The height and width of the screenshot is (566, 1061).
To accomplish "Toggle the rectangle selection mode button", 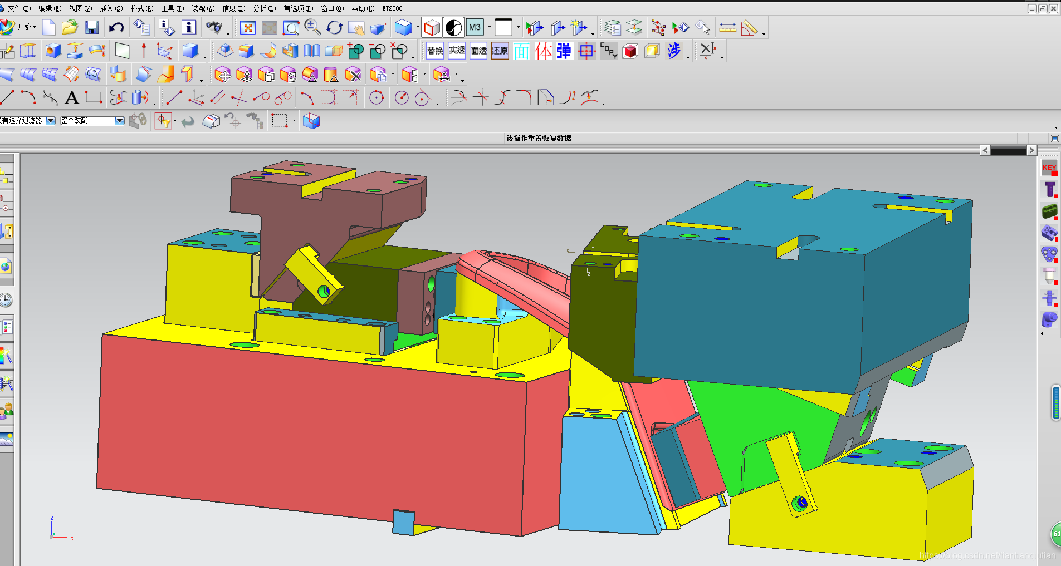I will click(279, 121).
